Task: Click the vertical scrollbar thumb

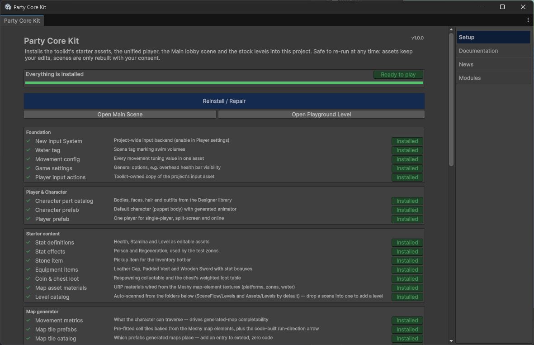Action: tap(451, 100)
